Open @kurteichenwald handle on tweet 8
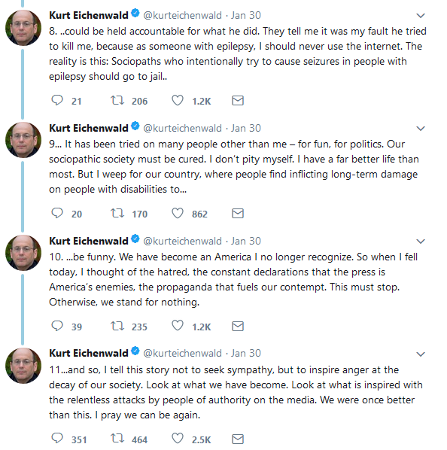Viewport: 447px width, 450px height. [x=182, y=15]
